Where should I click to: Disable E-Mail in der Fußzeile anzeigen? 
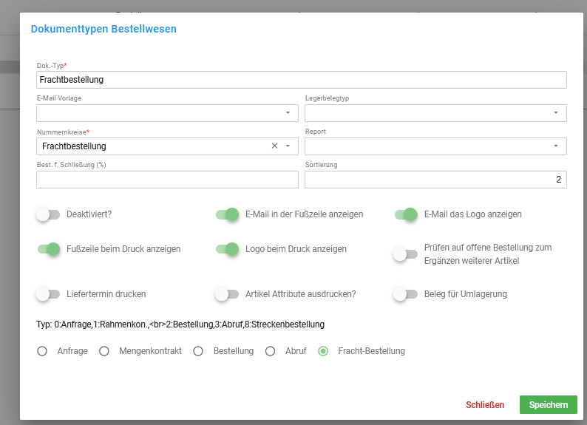(227, 214)
